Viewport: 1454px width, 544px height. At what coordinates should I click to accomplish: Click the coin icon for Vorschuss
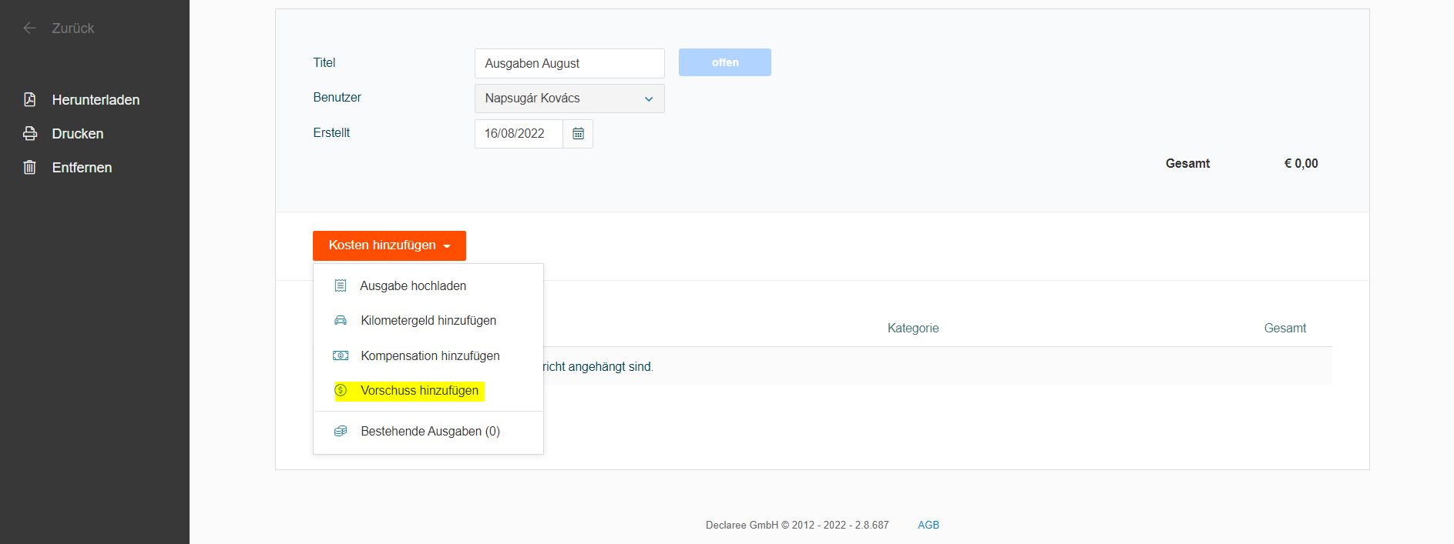[341, 391]
